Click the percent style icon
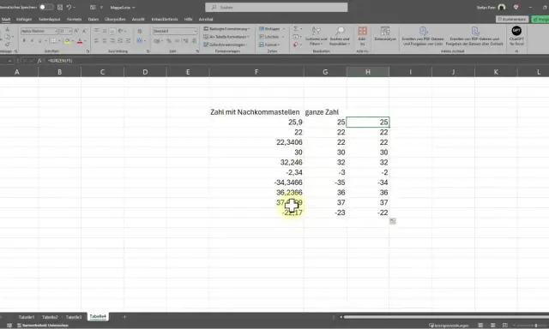Screen dimensions: 549x329 169,41
